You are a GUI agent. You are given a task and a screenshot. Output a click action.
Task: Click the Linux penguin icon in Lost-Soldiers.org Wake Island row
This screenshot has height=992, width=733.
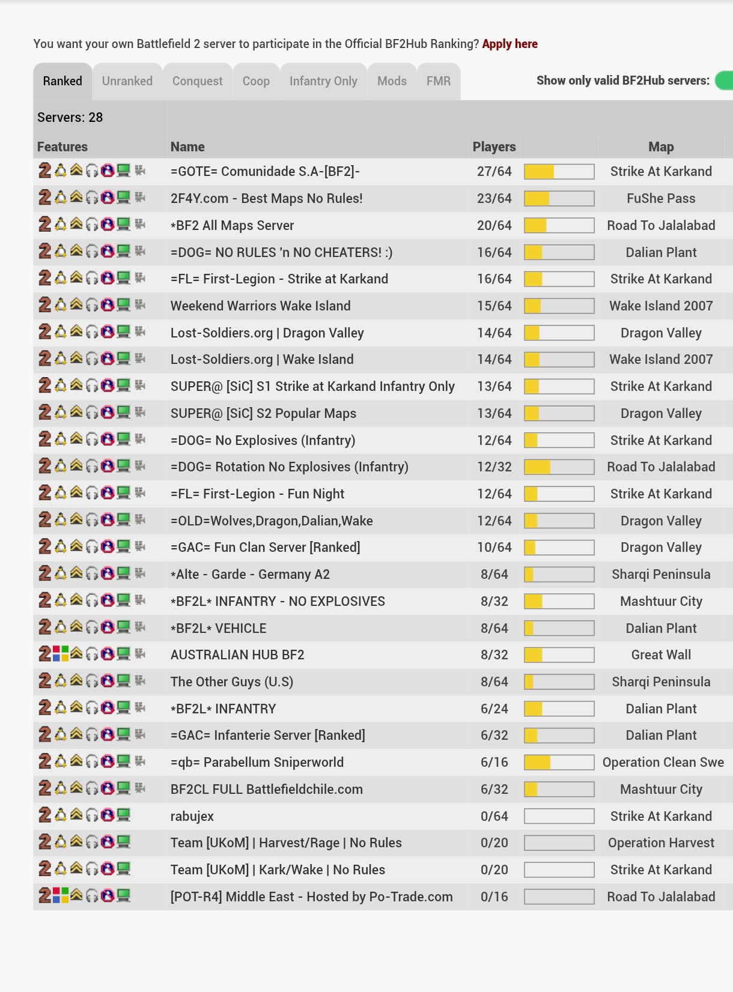click(x=61, y=359)
